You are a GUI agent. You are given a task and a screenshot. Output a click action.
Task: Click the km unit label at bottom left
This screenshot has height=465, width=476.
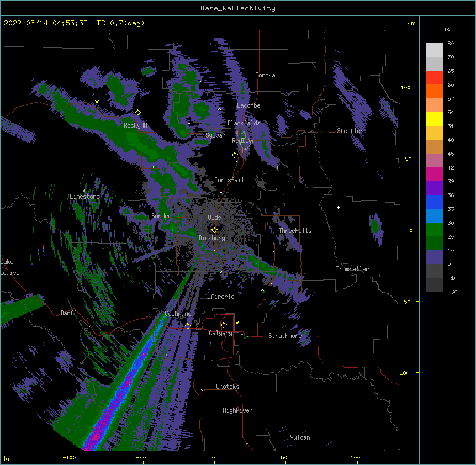pos(8,458)
